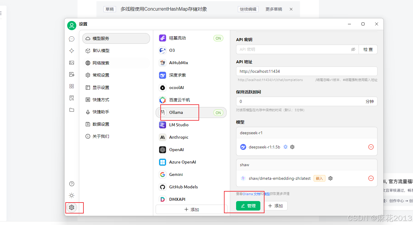Select the ocoolAI provider
This screenshot has height=225, width=413.
pyautogui.click(x=191, y=88)
